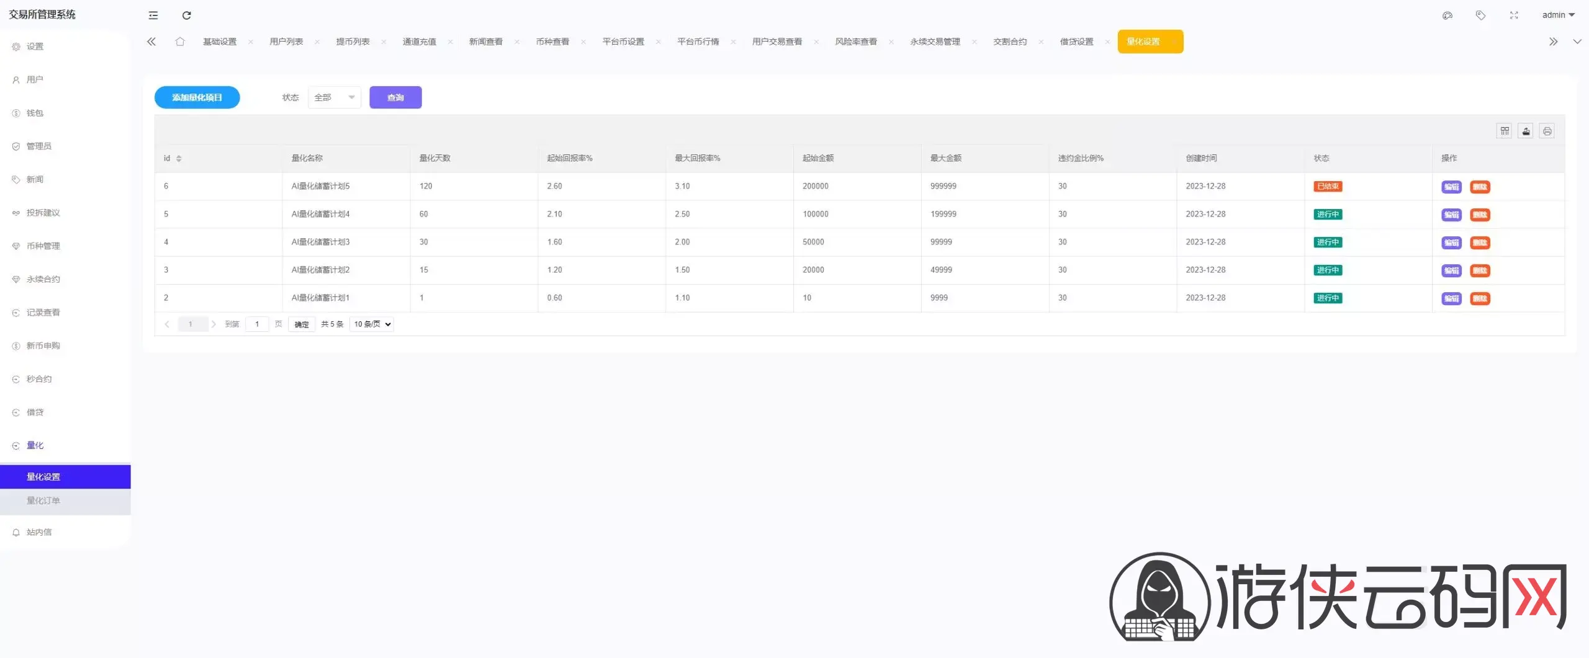This screenshot has width=1589, height=658.
Task: Delete the AI量化储蓄计划5 row
Action: pos(1480,187)
